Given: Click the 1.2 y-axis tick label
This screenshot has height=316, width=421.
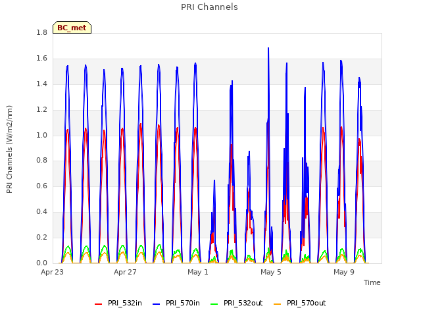Looking at the screenshot, I should click(41, 110).
